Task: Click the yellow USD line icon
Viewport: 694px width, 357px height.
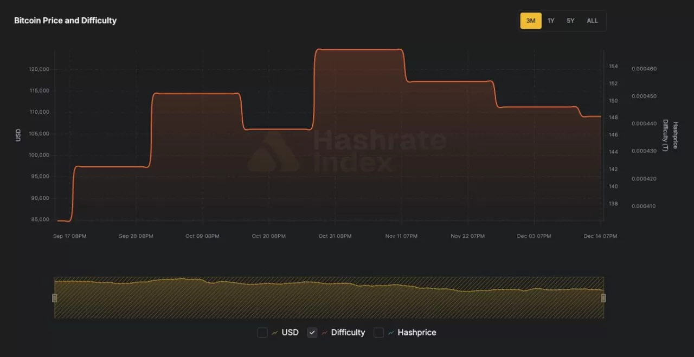Action: [274, 332]
